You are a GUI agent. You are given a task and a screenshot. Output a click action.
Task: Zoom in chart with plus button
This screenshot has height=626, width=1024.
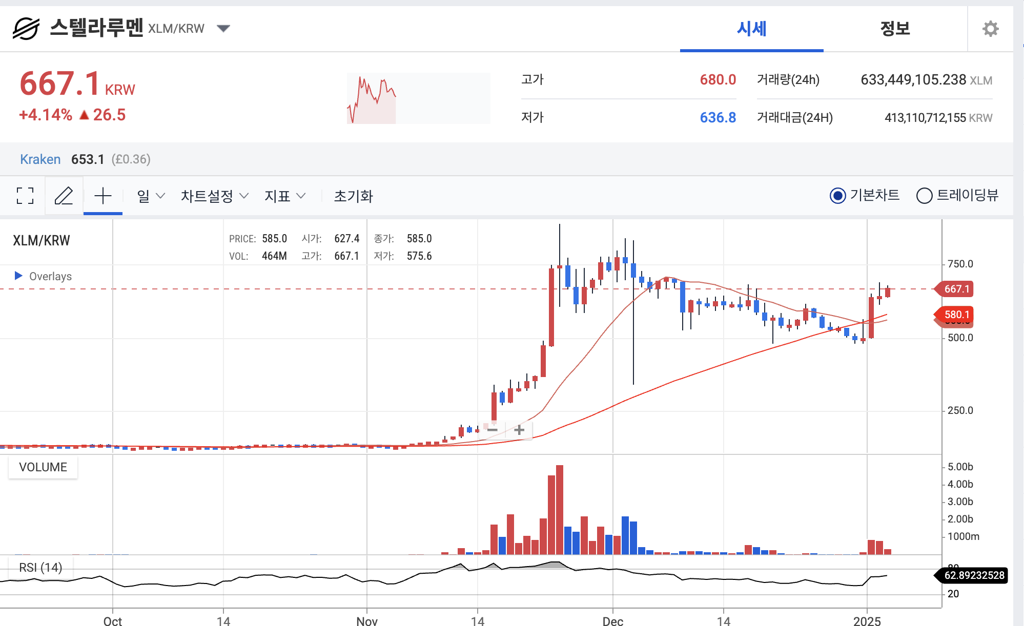[x=519, y=429]
